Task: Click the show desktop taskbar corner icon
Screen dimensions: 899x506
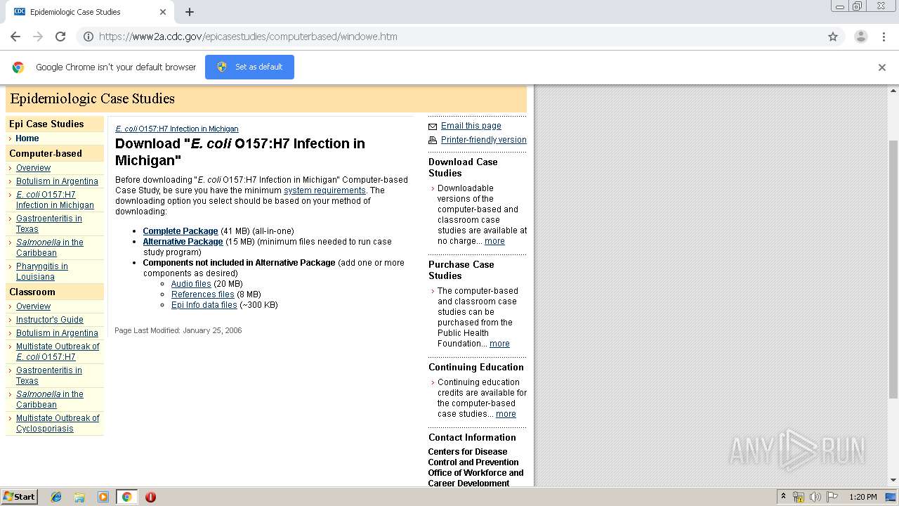Action: click(x=891, y=497)
